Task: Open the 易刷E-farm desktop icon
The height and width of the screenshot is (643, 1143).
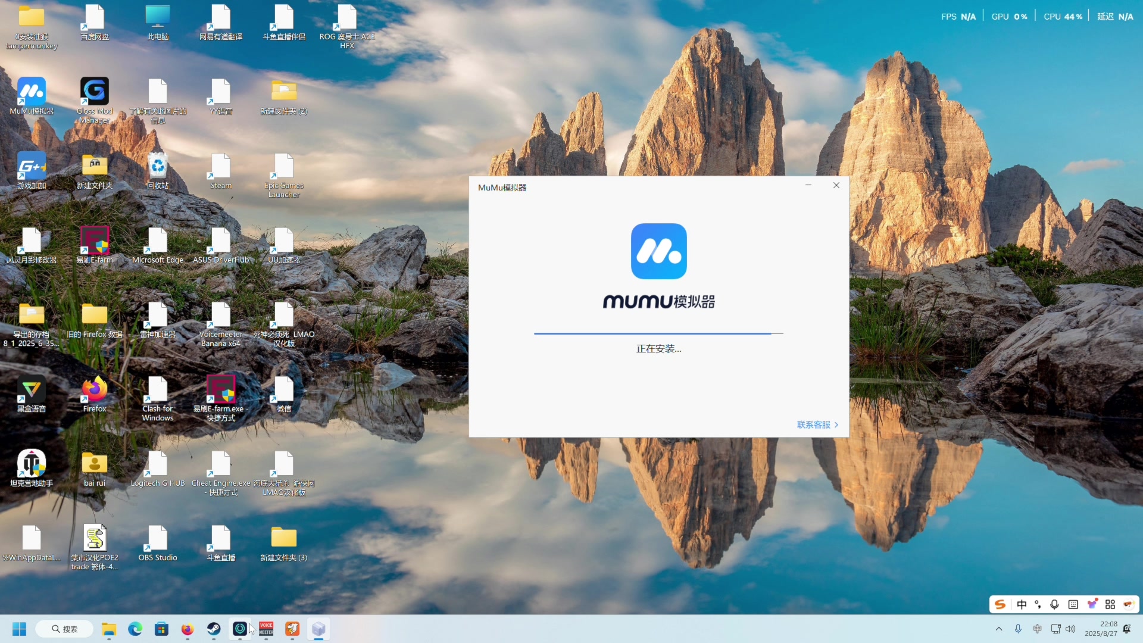Action: (95, 245)
